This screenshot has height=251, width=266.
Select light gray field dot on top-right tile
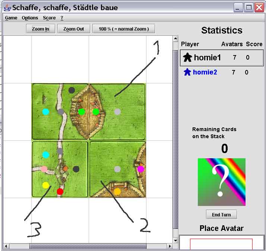[117, 112]
